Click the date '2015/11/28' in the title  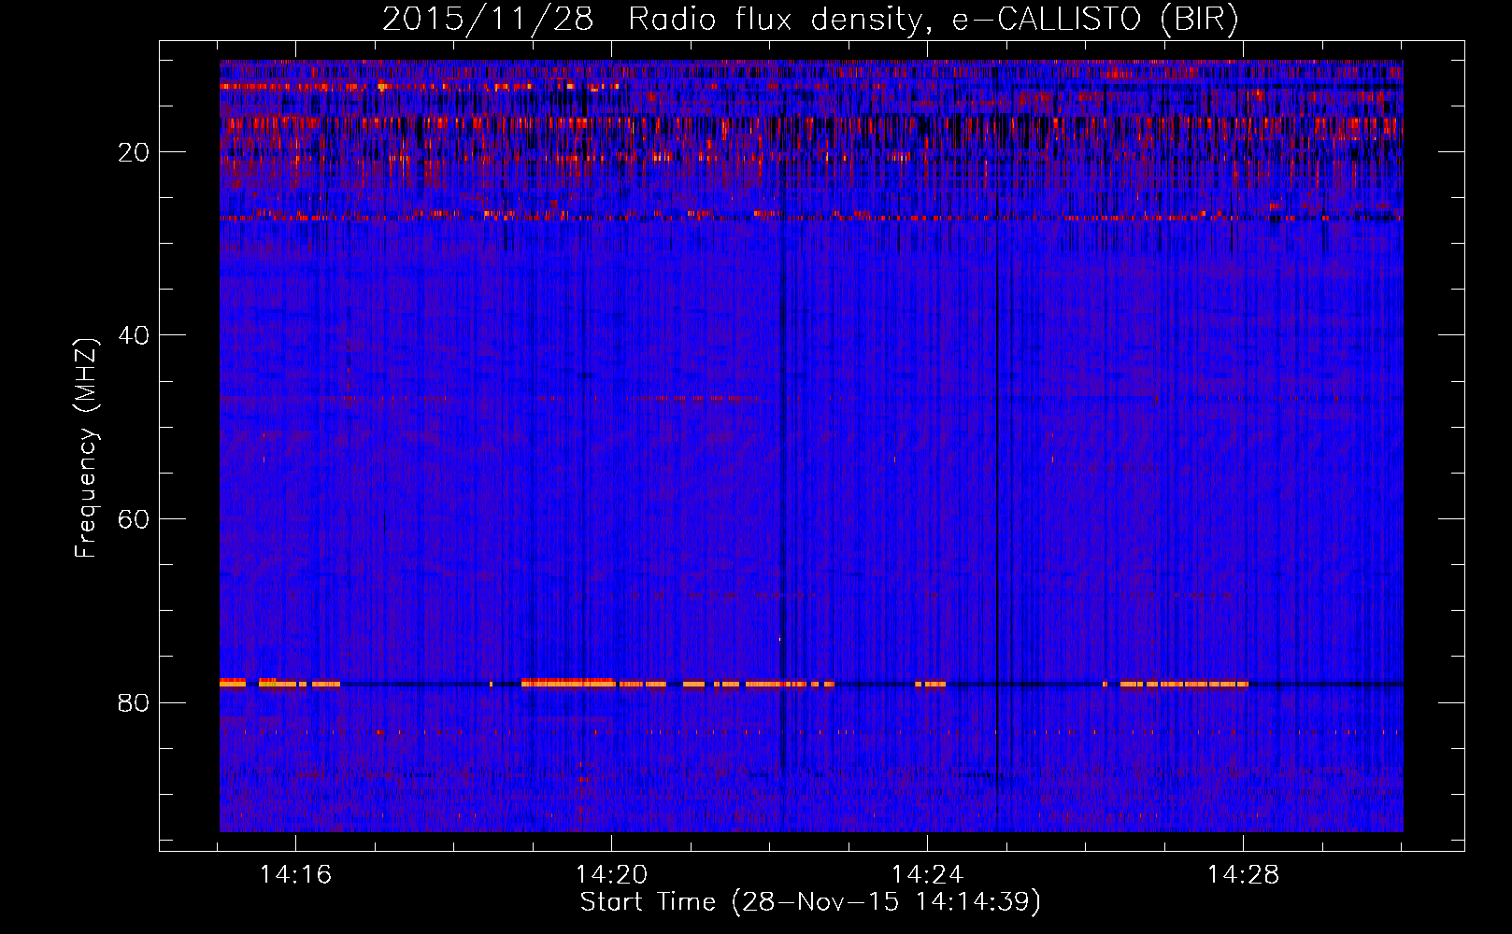pos(487,20)
